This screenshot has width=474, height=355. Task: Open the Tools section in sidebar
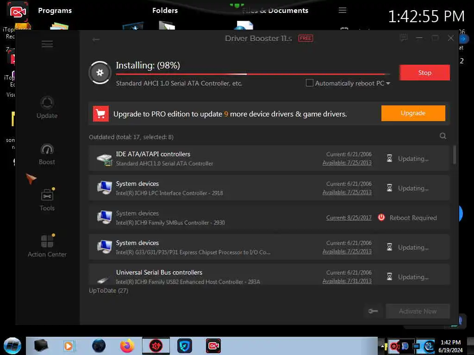[47, 200]
